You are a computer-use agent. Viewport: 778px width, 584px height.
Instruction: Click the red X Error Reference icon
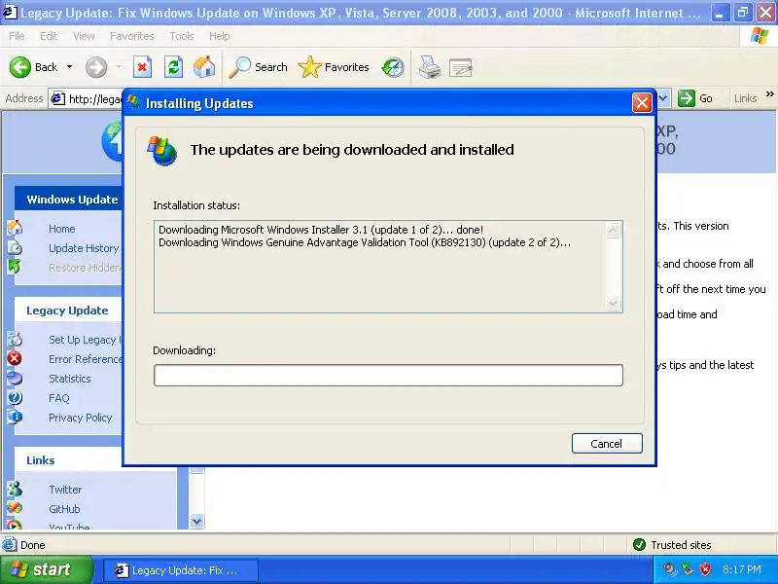15,358
